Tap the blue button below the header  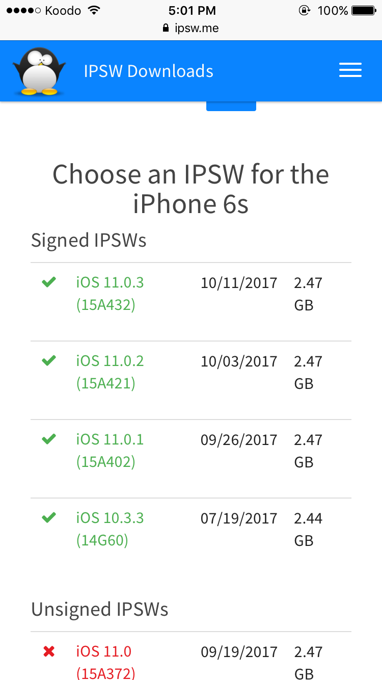click(231, 106)
